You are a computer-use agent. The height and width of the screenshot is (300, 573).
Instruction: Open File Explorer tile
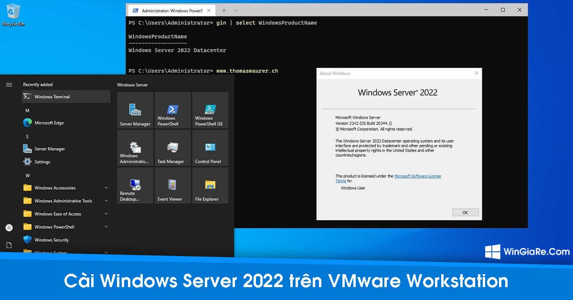pyautogui.click(x=210, y=185)
